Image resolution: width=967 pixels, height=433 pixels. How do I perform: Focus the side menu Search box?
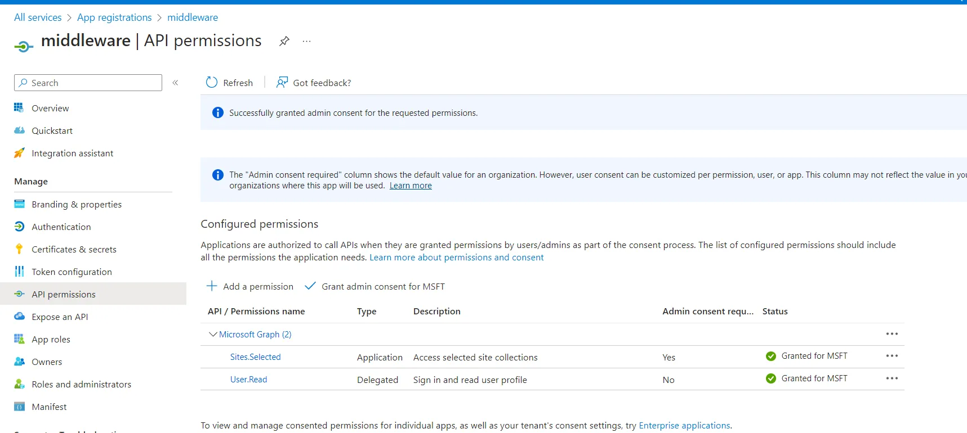pos(88,83)
